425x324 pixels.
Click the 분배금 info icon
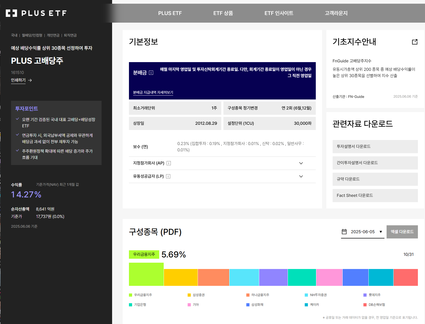(x=151, y=73)
